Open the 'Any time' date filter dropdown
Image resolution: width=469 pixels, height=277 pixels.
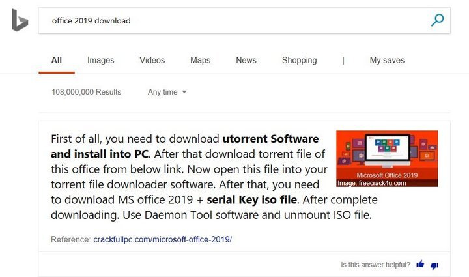pos(167,92)
